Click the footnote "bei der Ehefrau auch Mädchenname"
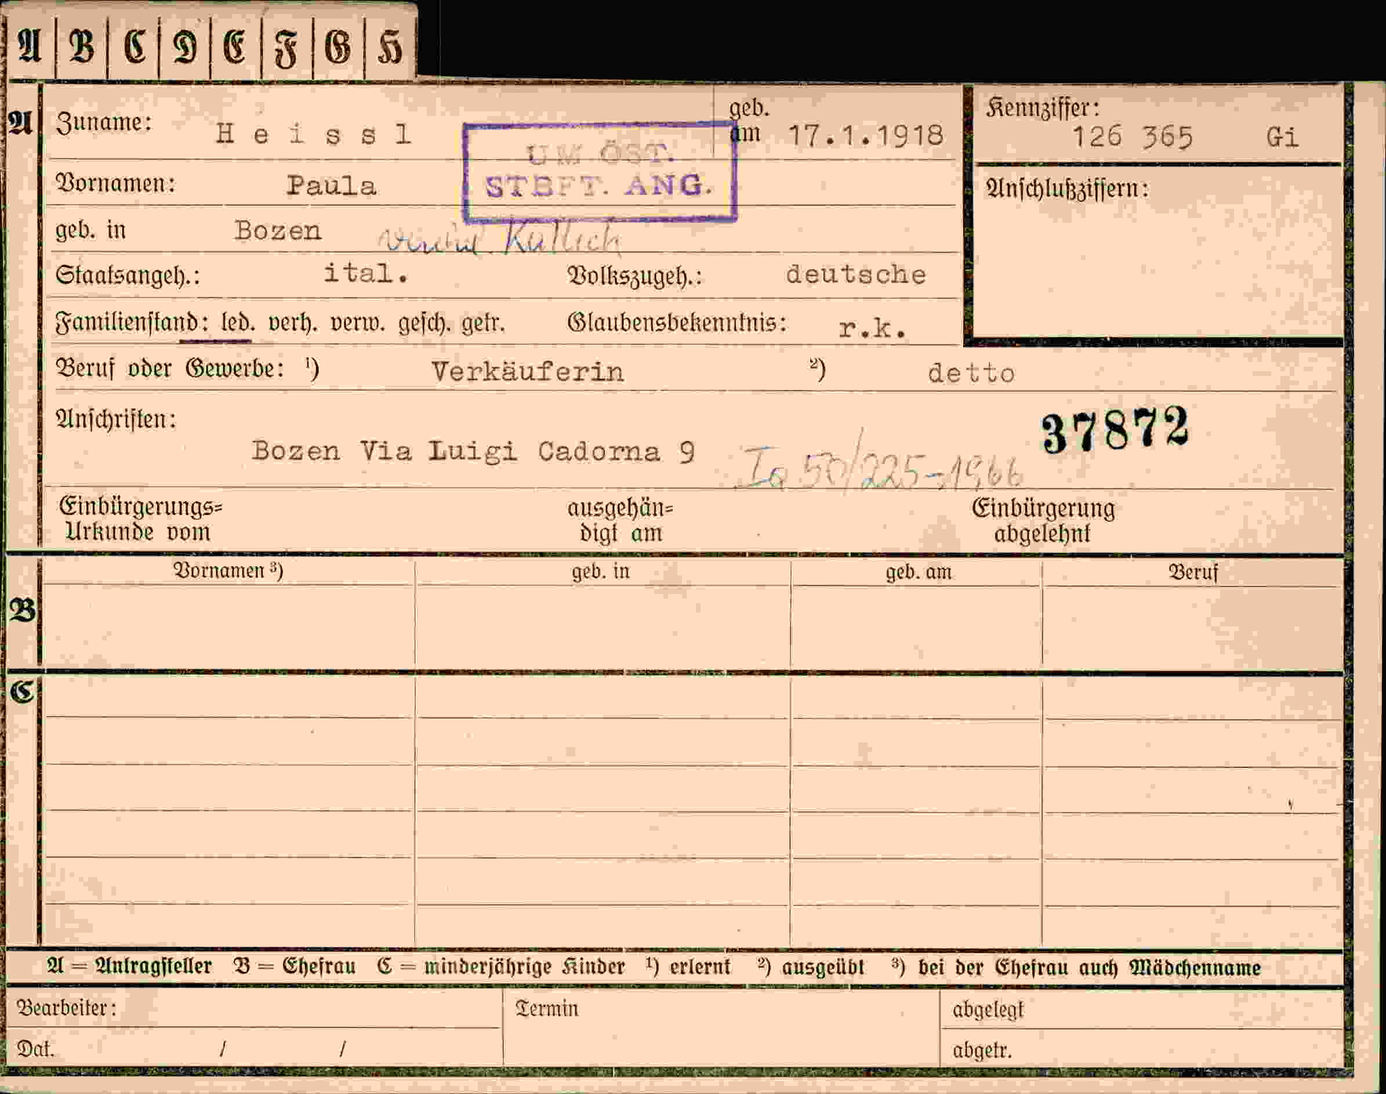 point(1089,969)
